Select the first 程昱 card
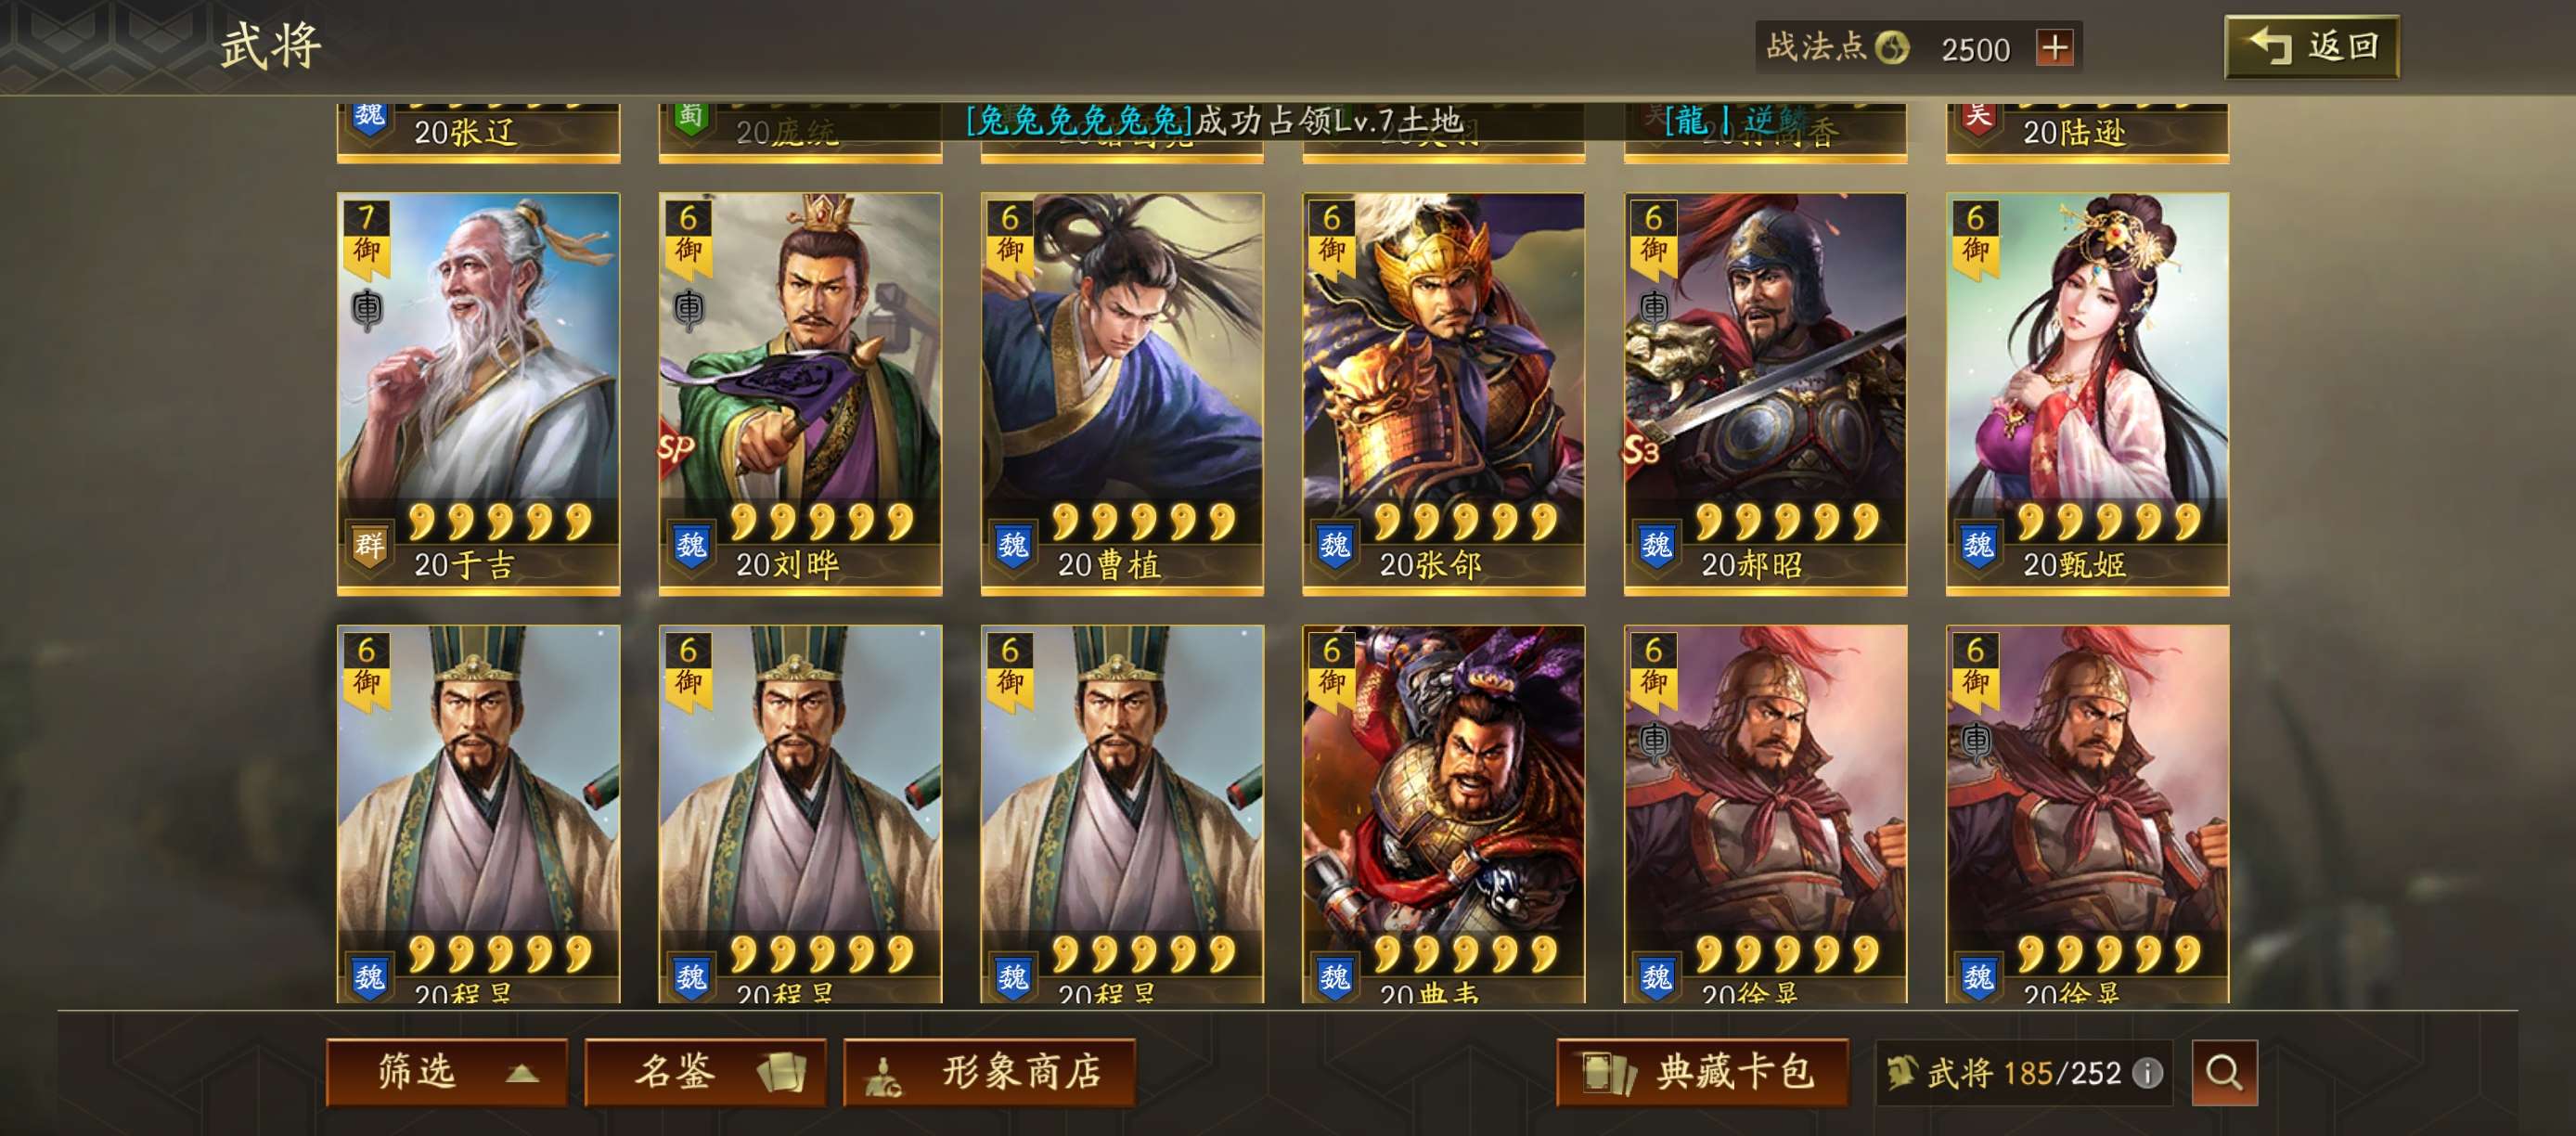2576x1136 pixels. pyautogui.click(x=478, y=814)
